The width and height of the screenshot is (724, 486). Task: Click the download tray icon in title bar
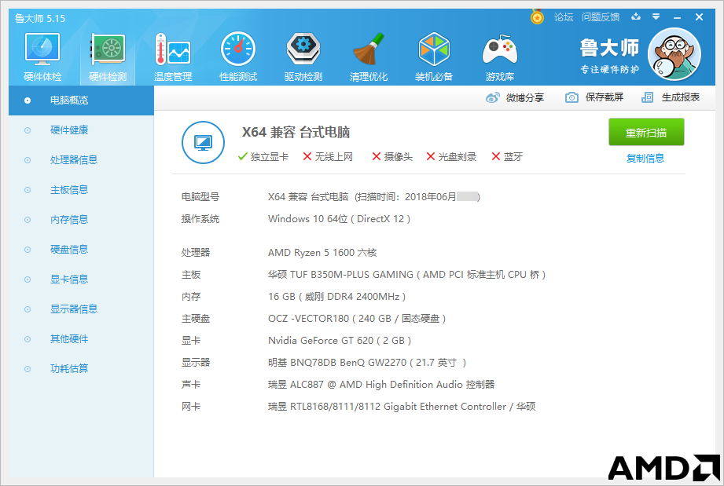click(636, 17)
